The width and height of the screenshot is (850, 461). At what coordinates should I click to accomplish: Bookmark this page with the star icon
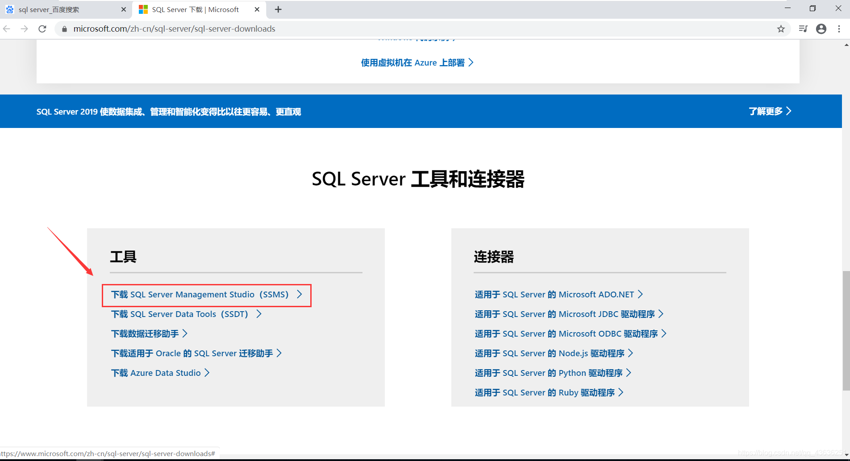point(781,29)
